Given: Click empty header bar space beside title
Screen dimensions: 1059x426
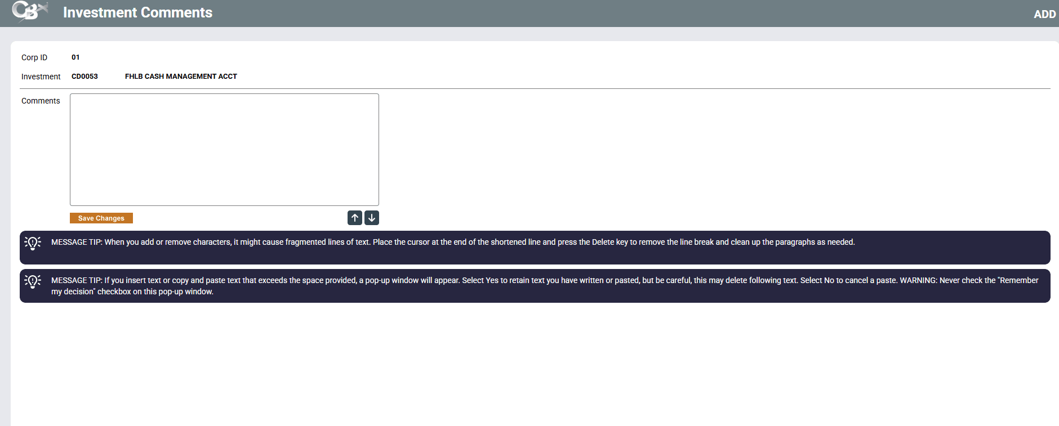Looking at the screenshot, I should (x=620, y=13).
